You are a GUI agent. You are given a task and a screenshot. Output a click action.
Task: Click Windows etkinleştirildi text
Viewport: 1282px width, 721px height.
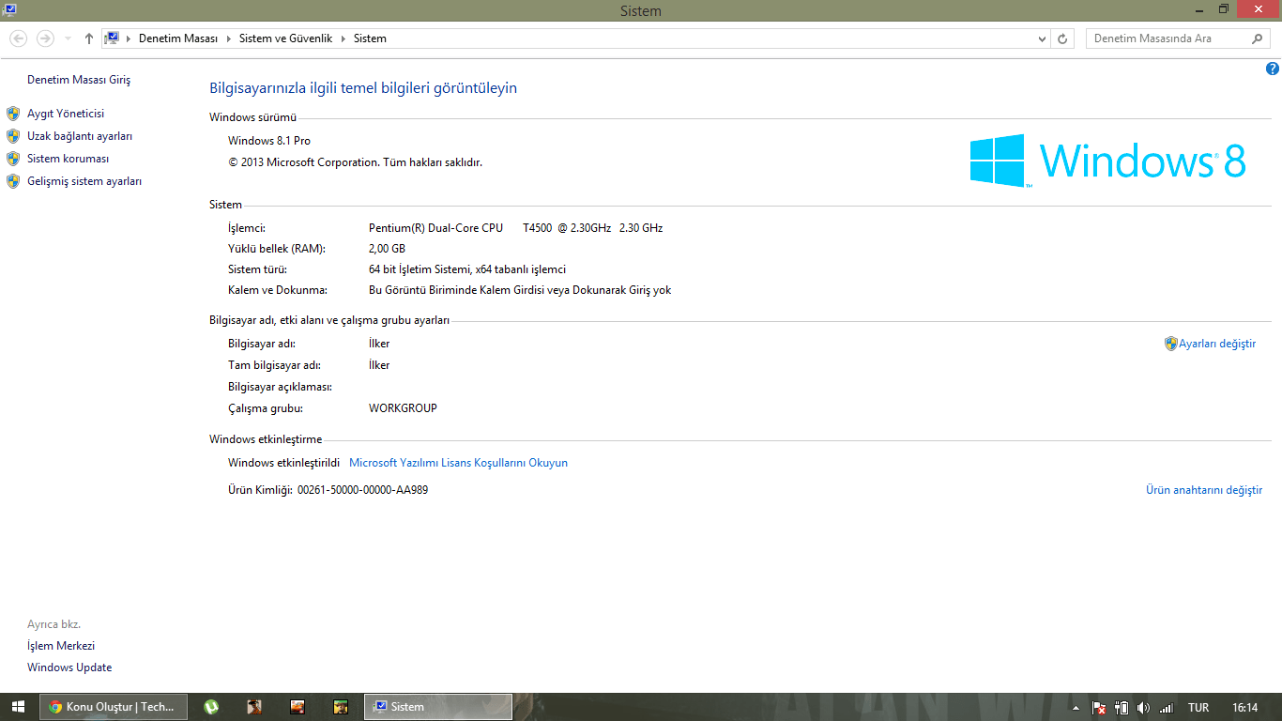click(283, 463)
